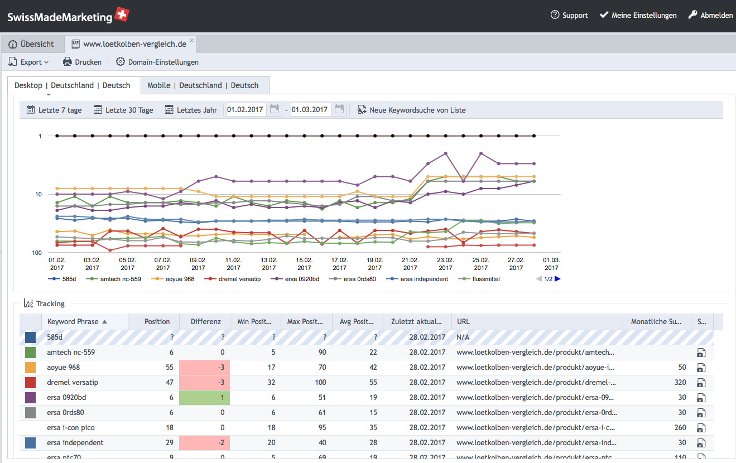Sort by Zuletzt aktualisiert column header
This screenshot has height=463, width=736.
click(x=417, y=321)
